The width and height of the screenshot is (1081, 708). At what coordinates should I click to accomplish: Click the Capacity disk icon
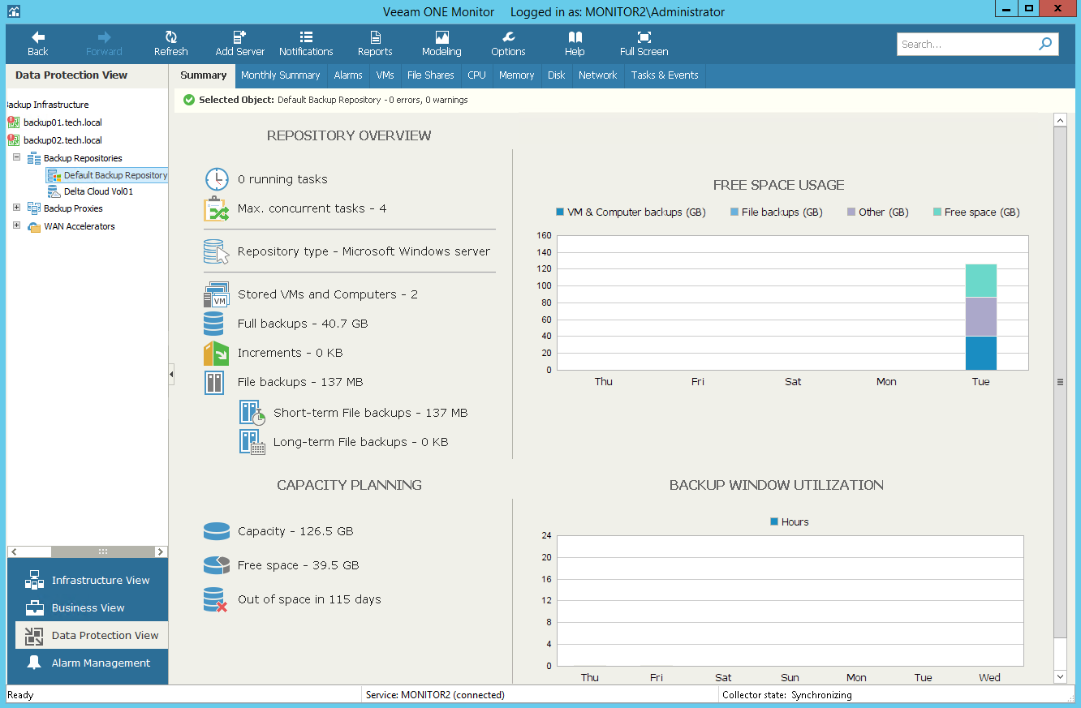216,531
